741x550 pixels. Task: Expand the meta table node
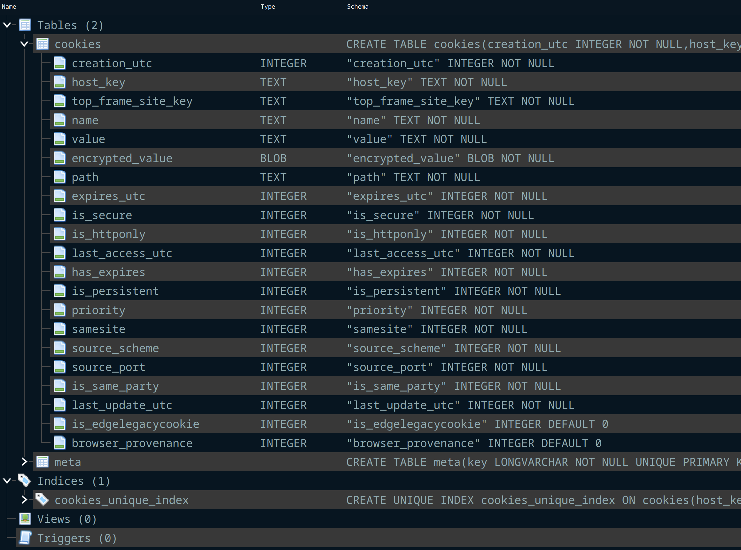pos(24,462)
